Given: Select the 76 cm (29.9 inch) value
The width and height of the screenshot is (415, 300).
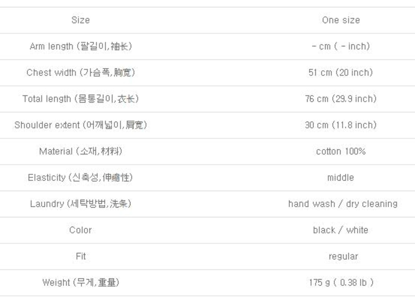Looking at the screenshot, I should click(341, 99).
